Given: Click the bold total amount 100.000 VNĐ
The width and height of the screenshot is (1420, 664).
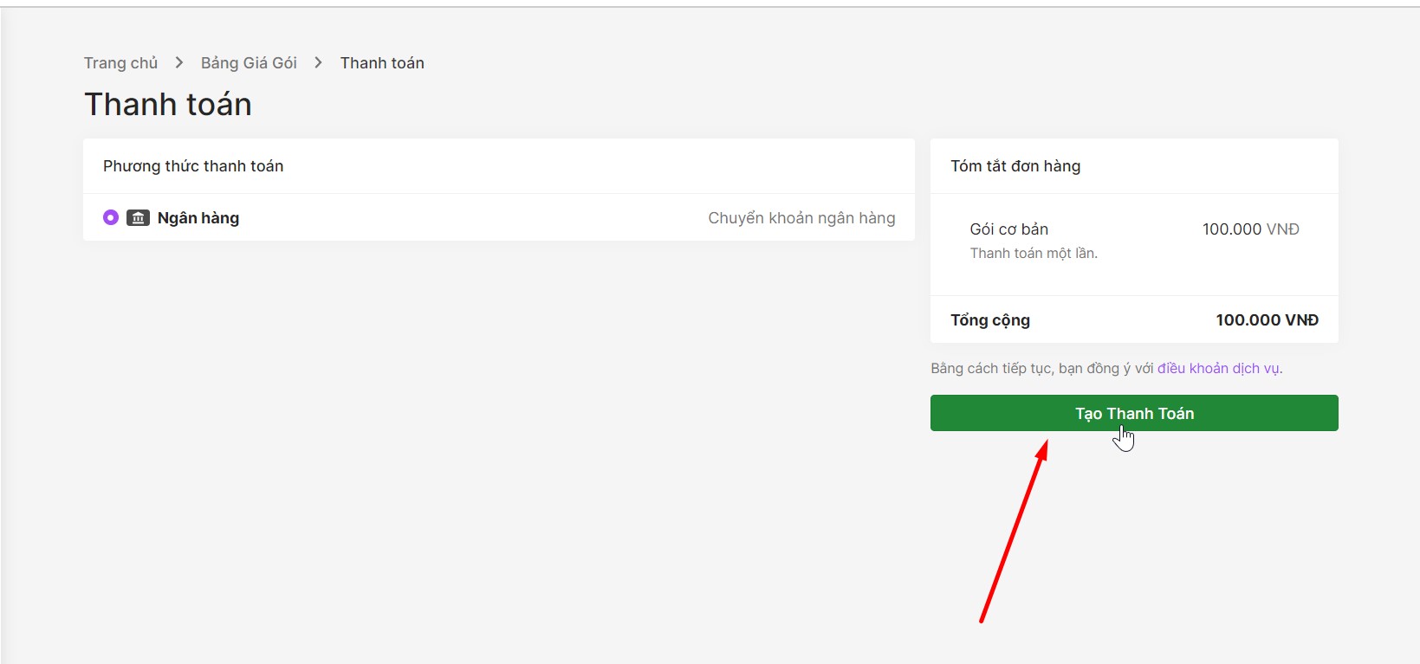Looking at the screenshot, I should [1266, 320].
